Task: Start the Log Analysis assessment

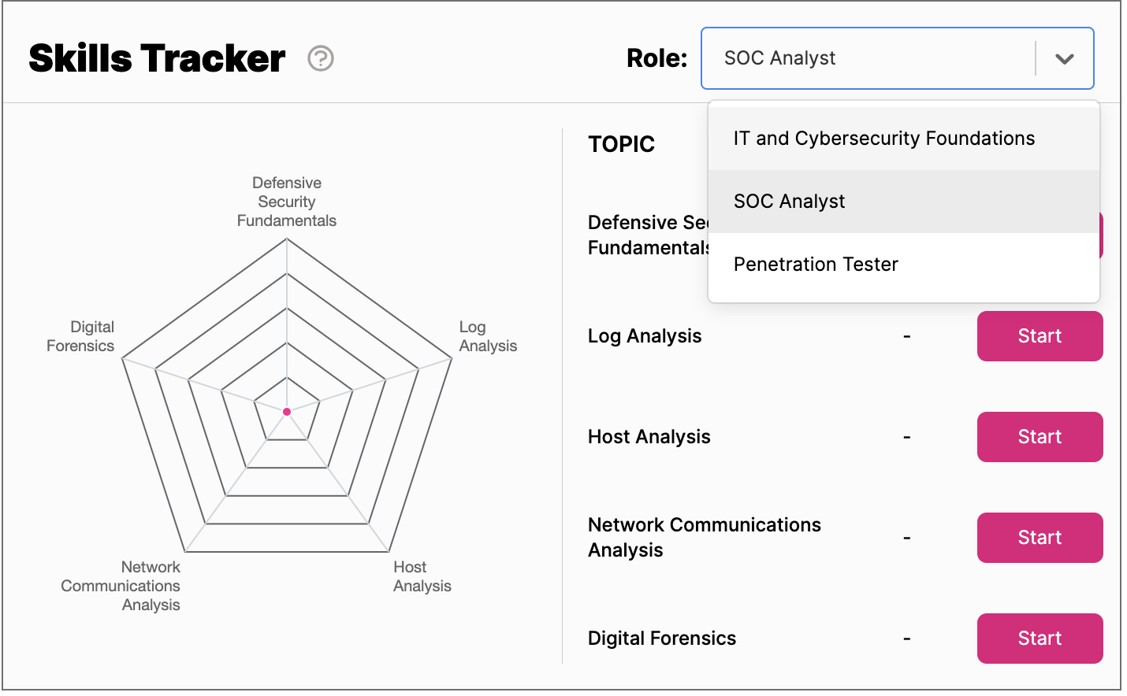Action: [1040, 336]
